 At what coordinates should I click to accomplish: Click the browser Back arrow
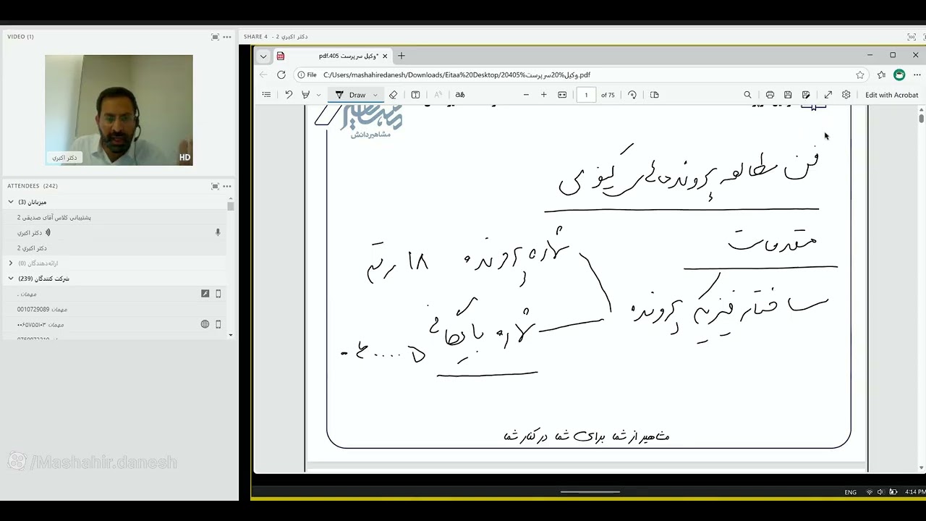(263, 75)
